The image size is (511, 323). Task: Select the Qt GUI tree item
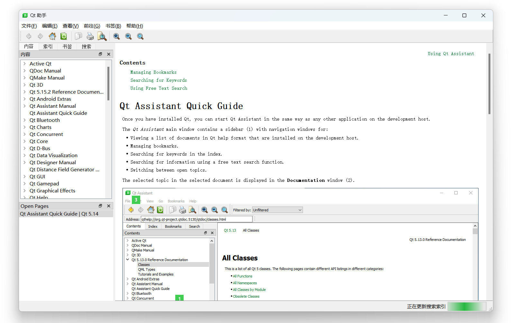pos(37,176)
